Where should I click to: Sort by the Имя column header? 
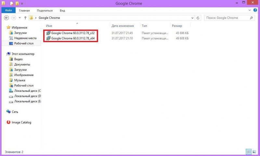49,26
